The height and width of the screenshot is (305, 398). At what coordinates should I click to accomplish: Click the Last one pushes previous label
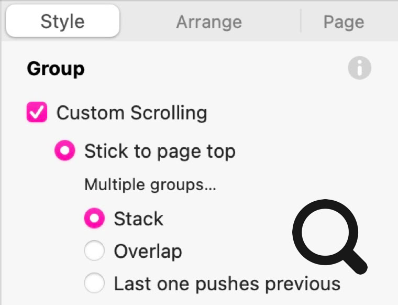click(227, 284)
